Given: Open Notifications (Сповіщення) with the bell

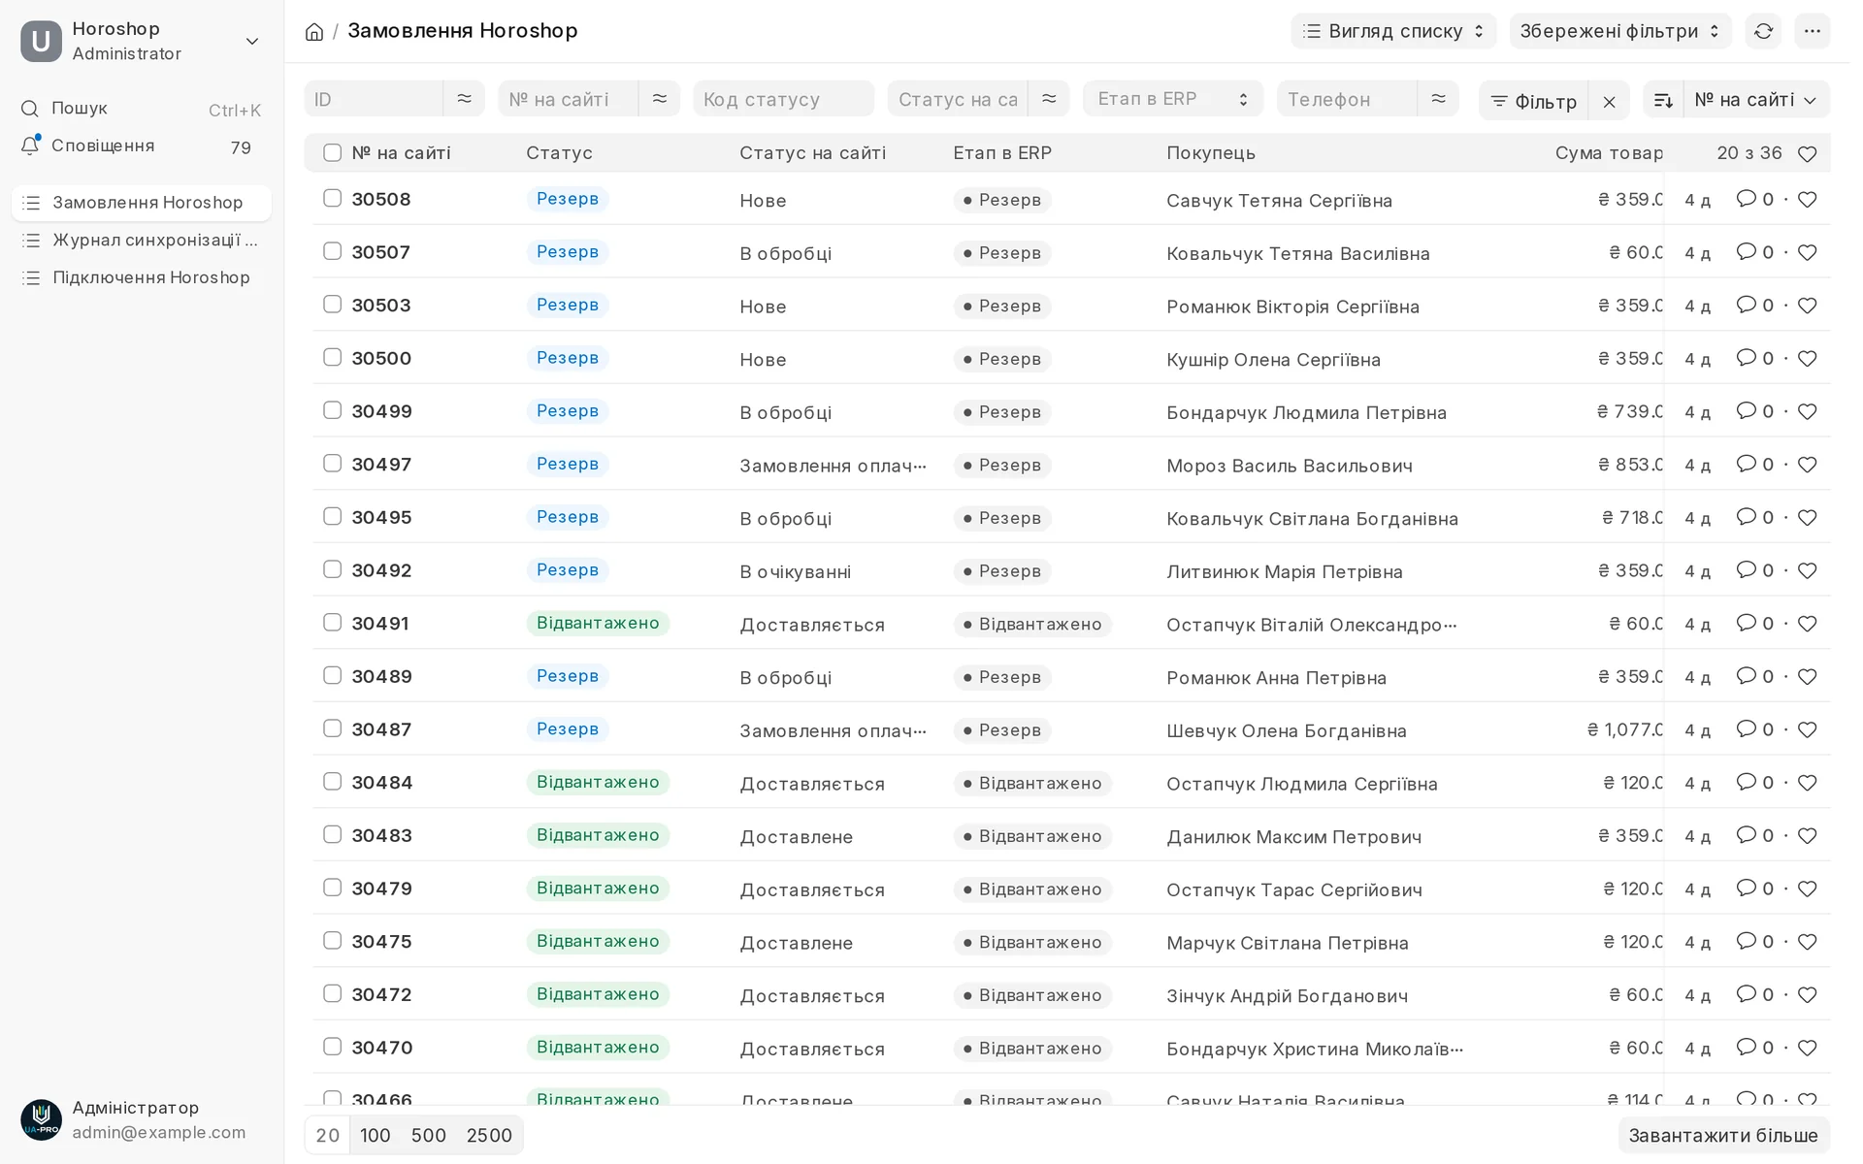Looking at the screenshot, I should coord(30,145).
